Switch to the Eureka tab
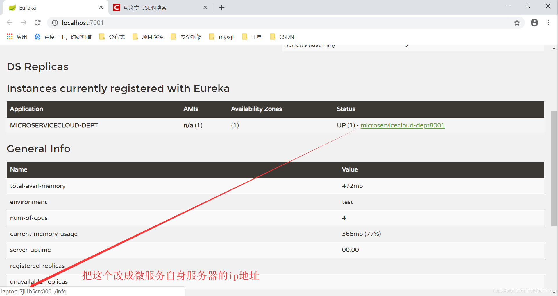Image resolution: width=558 pixels, height=296 pixels. click(x=55, y=8)
